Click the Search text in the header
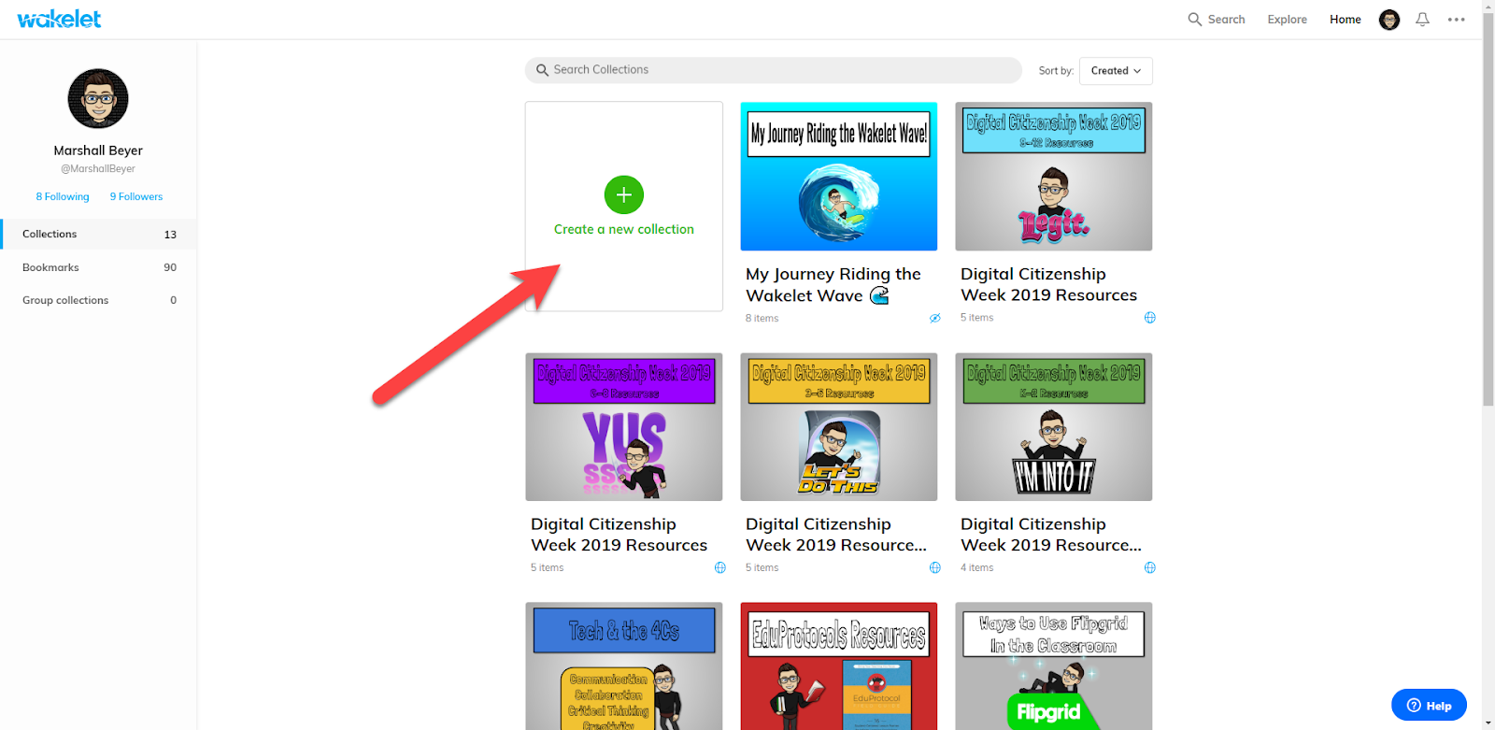 click(x=1226, y=20)
